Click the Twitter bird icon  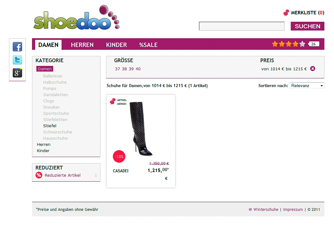click(17, 60)
